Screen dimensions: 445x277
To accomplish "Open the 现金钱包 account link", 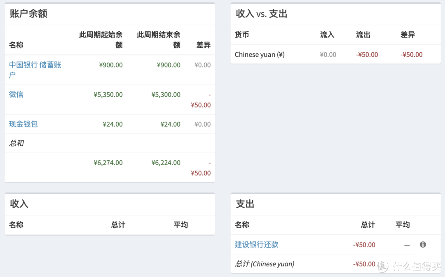I will pyautogui.click(x=23, y=124).
